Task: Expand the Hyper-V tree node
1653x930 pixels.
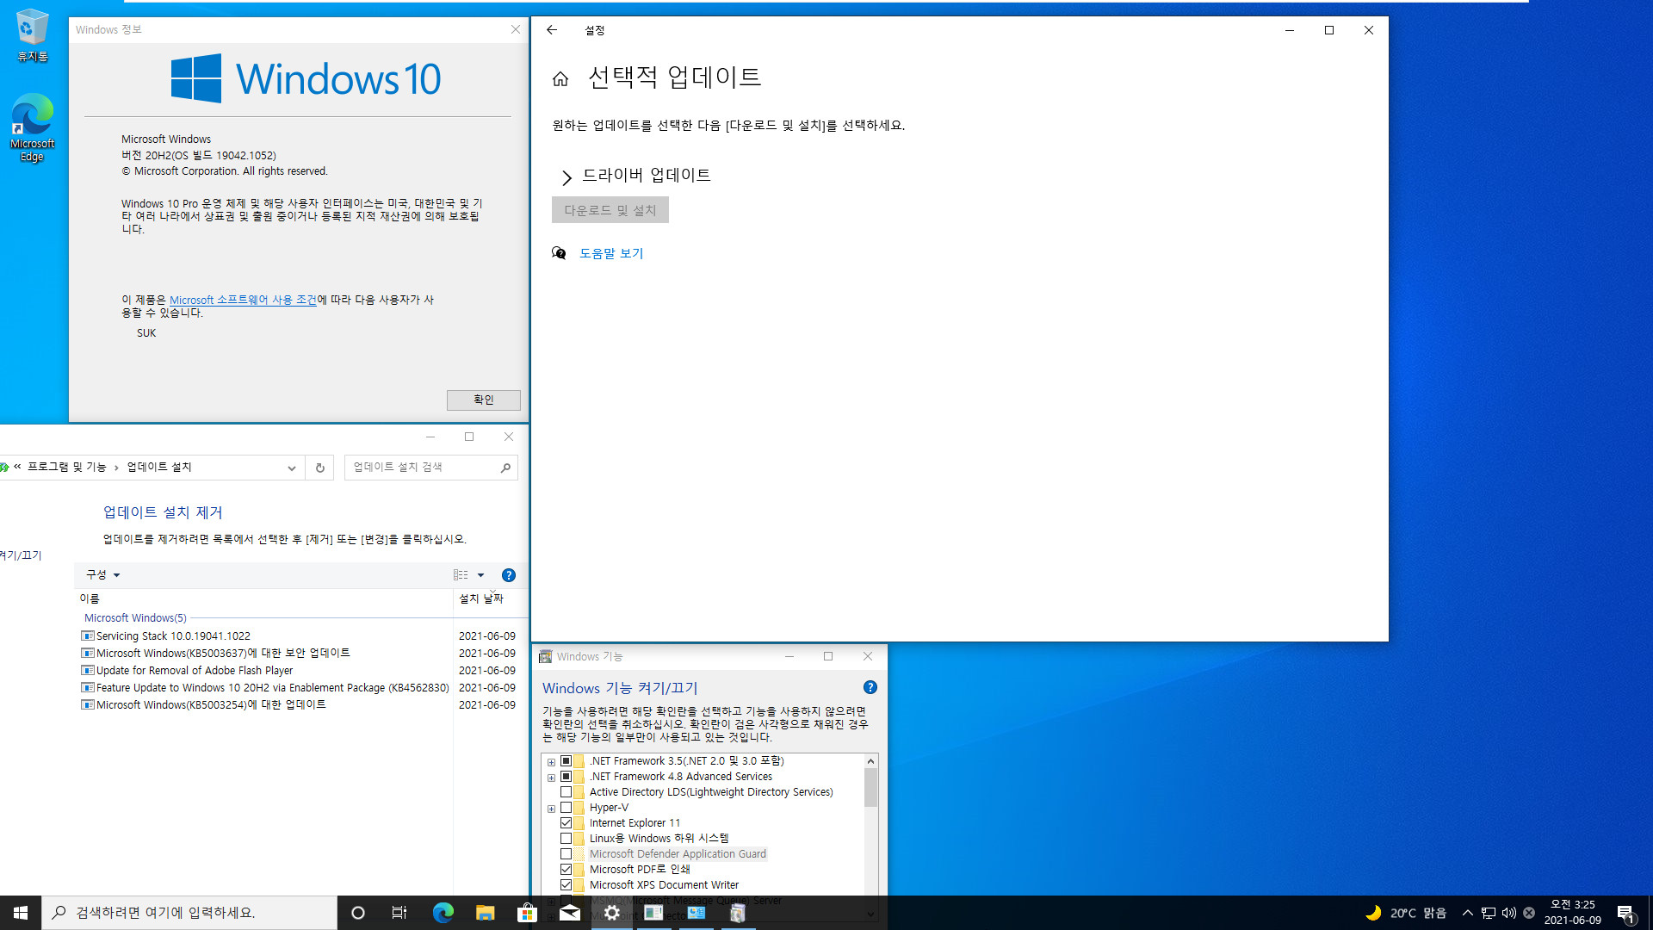Action: pyautogui.click(x=552, y=809)
